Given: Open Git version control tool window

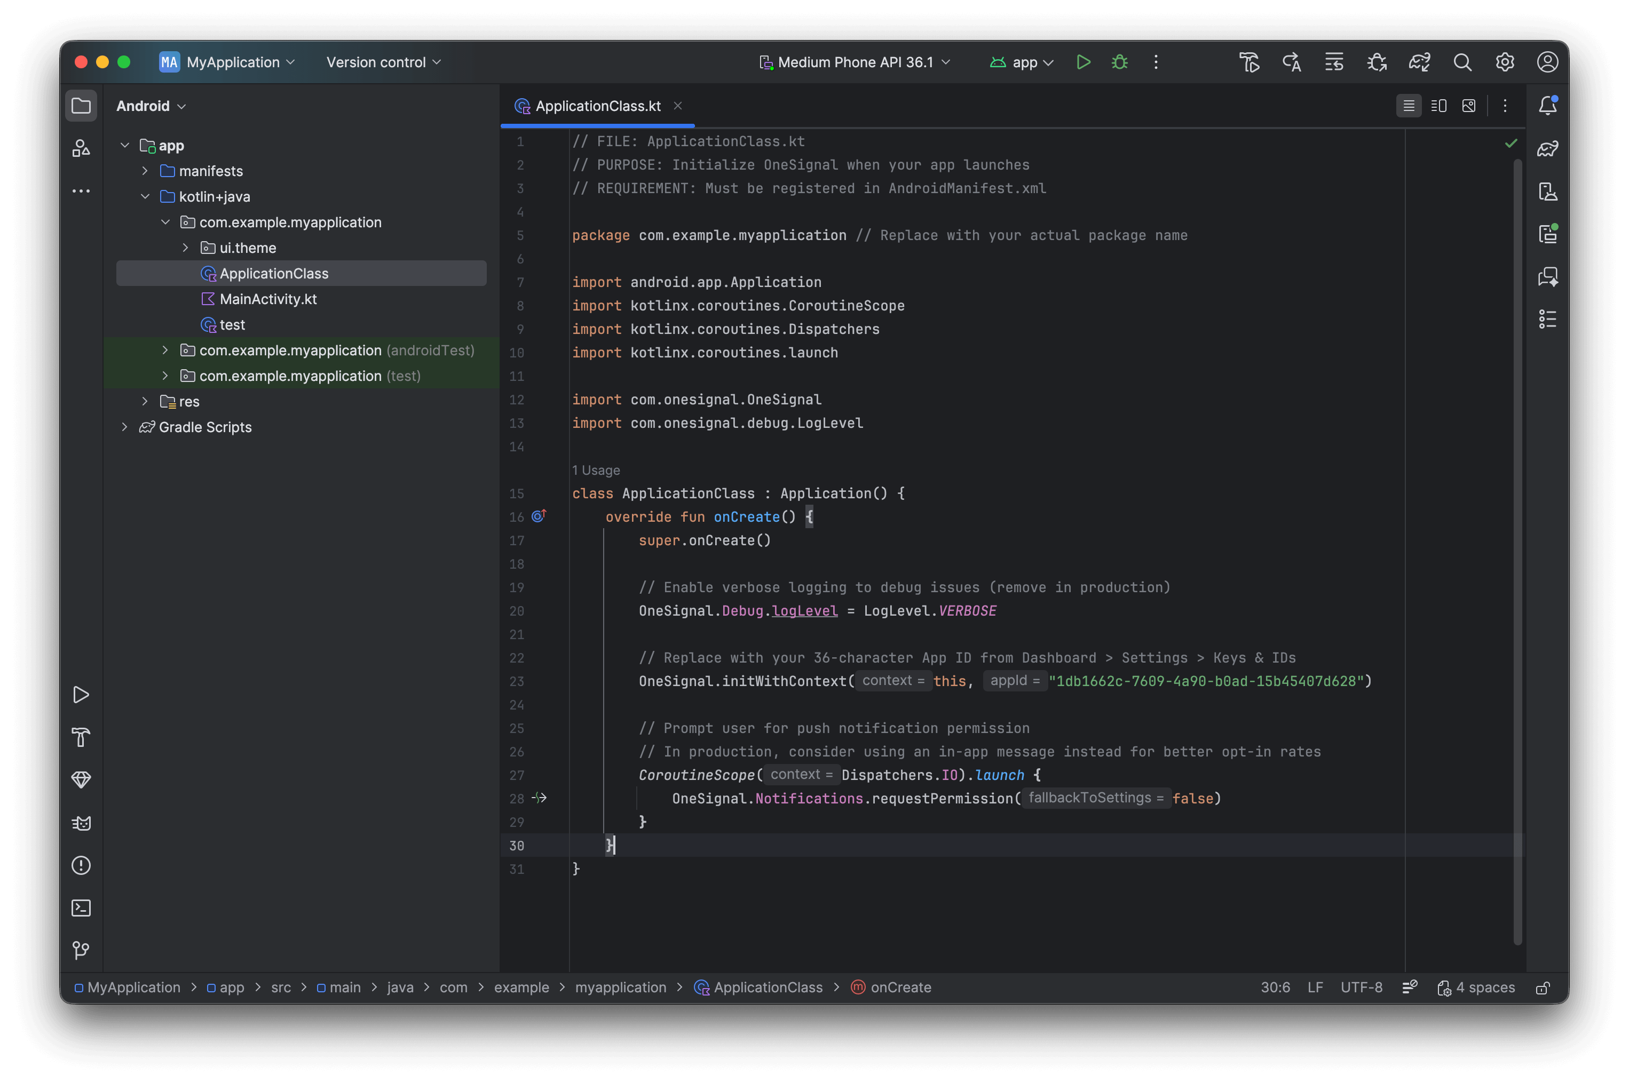Looking at the screenshot, I should click(x=81, y=950).
